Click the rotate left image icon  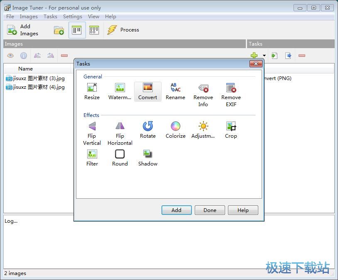37,56
